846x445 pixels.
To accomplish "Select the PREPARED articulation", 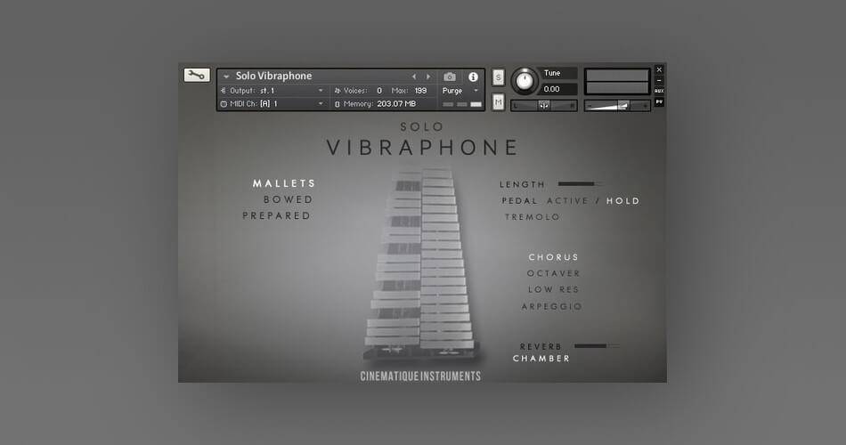I will click(277, 215).
